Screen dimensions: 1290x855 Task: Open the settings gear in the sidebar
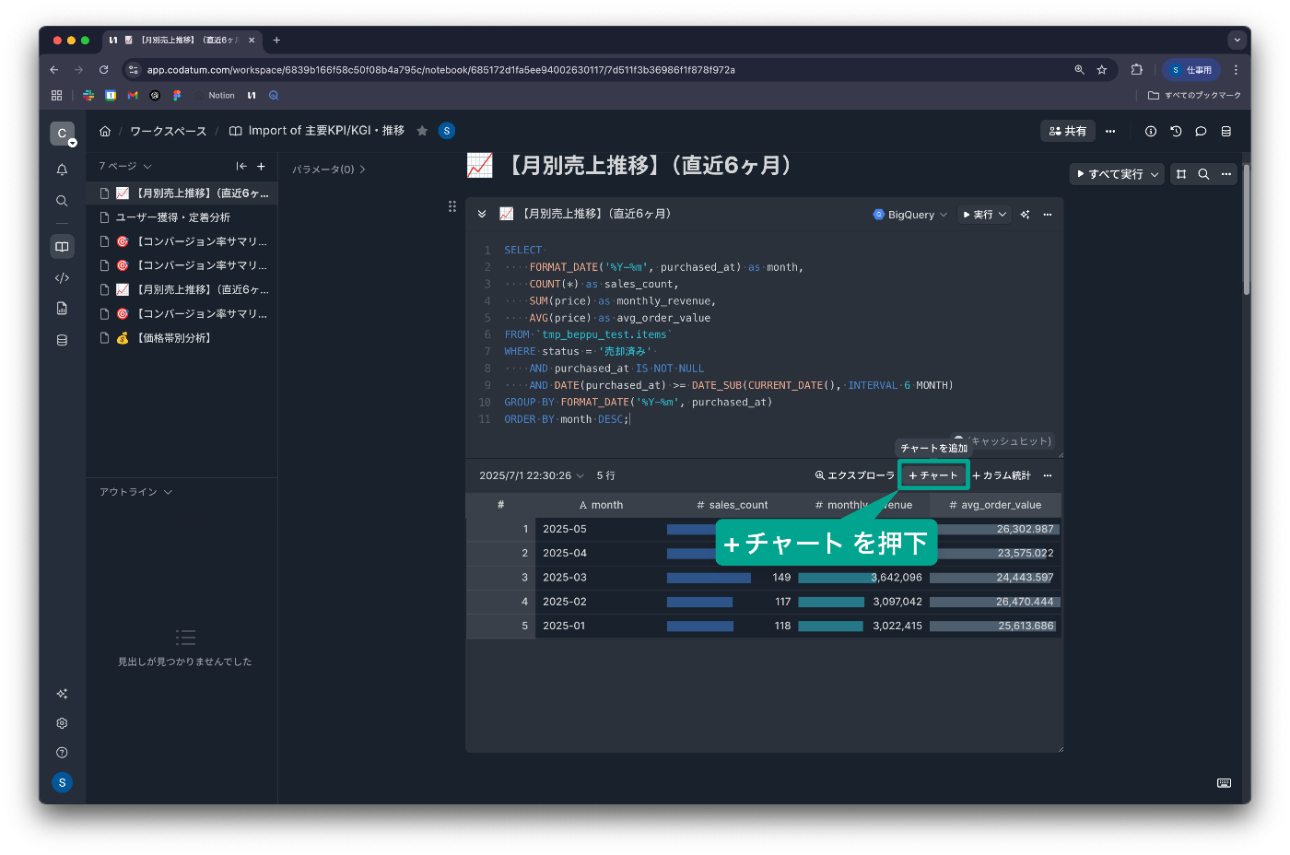point(62,723)
